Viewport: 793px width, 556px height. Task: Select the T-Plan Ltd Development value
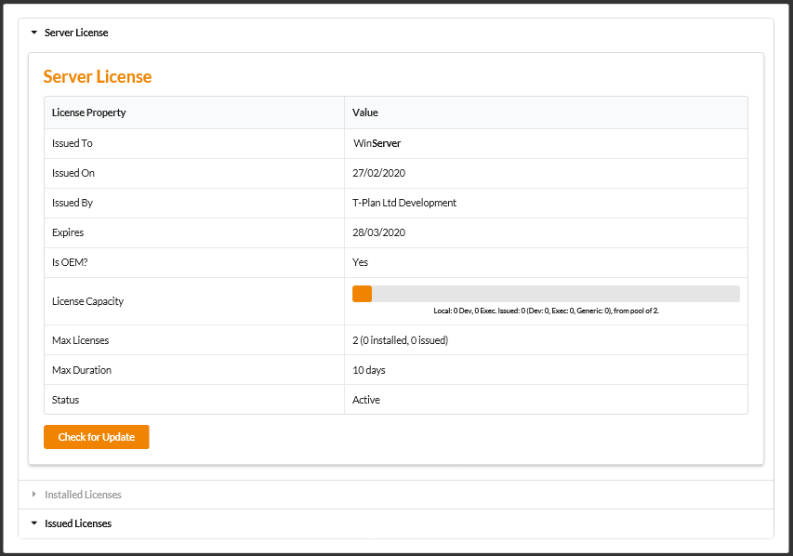[x=404, y=203]
